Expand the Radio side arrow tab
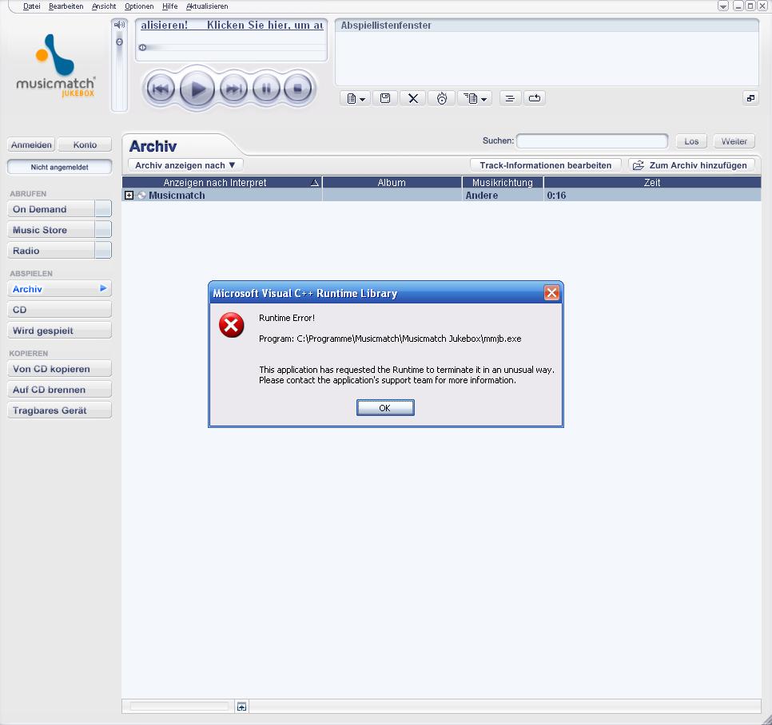The width and height of the screenshot is (772, 725). 103,251
